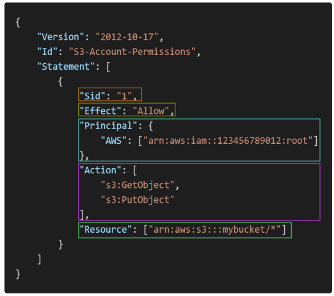Select the "s3:GetObject" action
This screenshot has height=296, width=334.
(138, 185)
